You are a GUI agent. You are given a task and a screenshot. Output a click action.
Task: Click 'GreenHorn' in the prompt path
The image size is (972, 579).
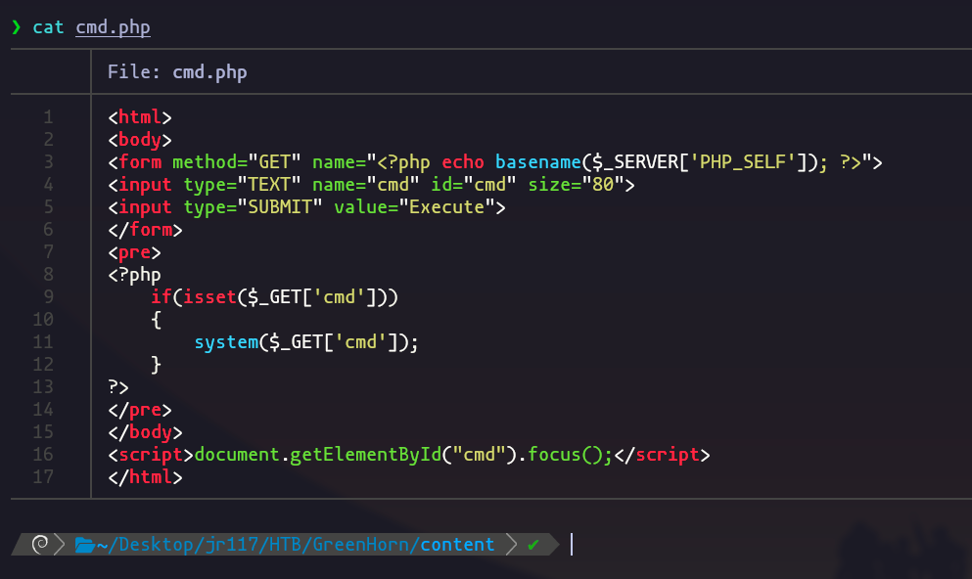coord(361,545)
